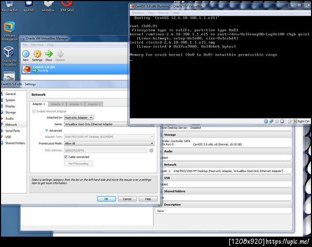Collapse the Advanced section arrow
312x247 pixels.
tap(46, 131)
